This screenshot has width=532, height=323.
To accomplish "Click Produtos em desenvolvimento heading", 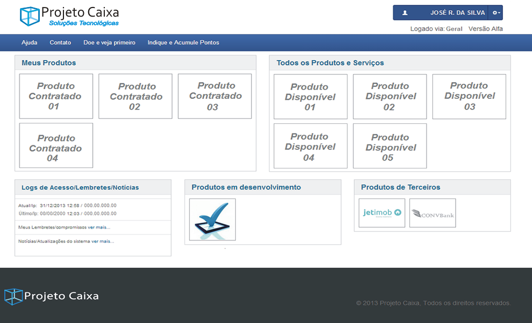I will click(246, 187).
